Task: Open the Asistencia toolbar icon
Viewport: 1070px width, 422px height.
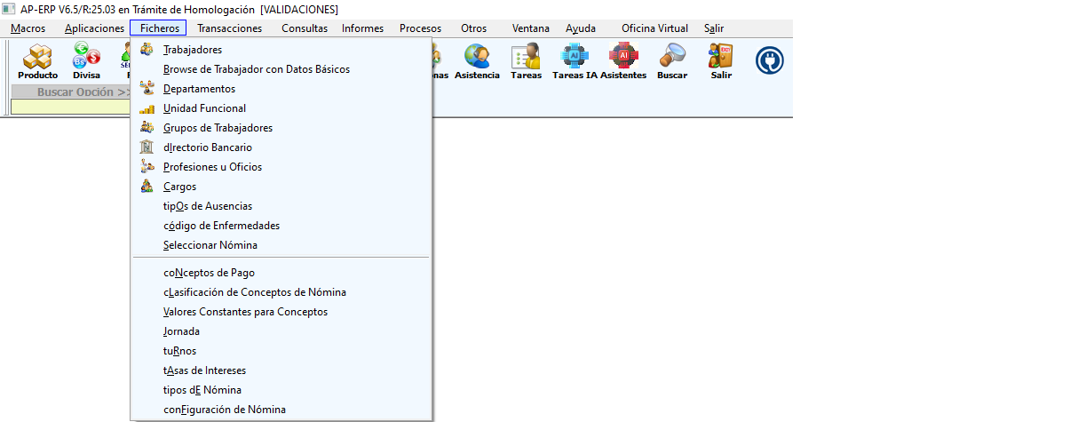Action: 477,61
